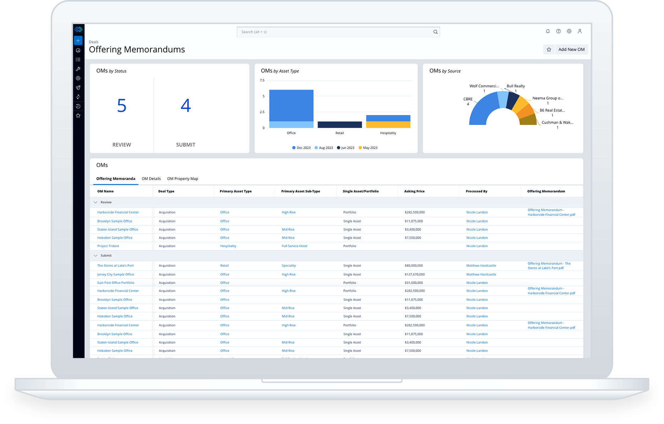Click the blue plus create button
664x424 pixels.
78,40
